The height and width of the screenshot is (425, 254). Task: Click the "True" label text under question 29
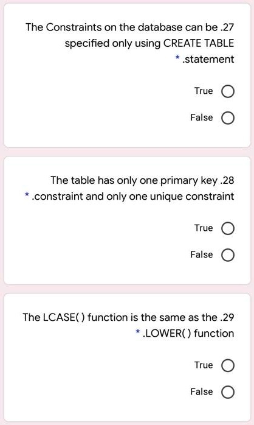tap(204, 365)
